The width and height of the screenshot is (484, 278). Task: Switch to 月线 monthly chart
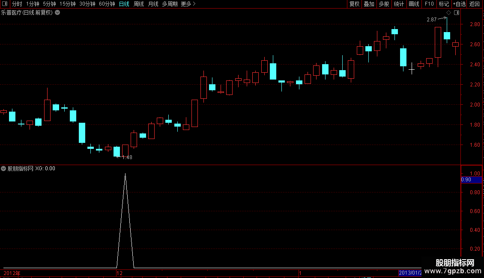pos(153,4)
